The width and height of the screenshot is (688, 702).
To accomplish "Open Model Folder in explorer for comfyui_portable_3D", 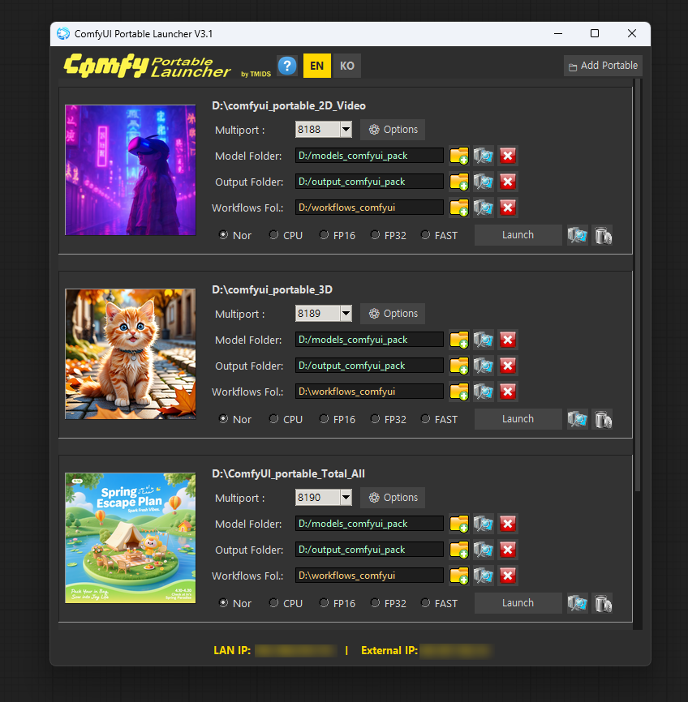I will 484,340.
